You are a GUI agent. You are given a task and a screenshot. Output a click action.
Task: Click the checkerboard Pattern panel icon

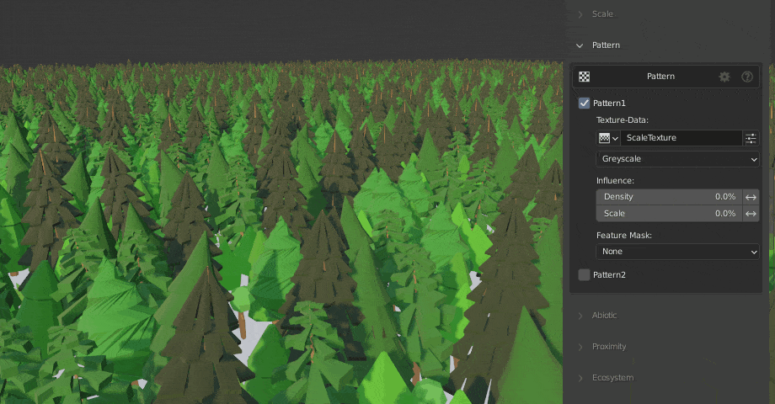click(x=585, y=77)
